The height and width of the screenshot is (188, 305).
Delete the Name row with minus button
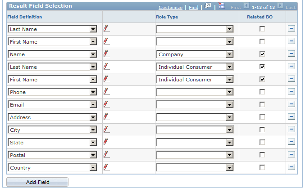click(291, 54)
